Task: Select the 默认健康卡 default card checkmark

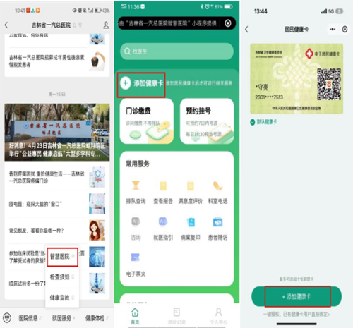Action: click(253, 122)
